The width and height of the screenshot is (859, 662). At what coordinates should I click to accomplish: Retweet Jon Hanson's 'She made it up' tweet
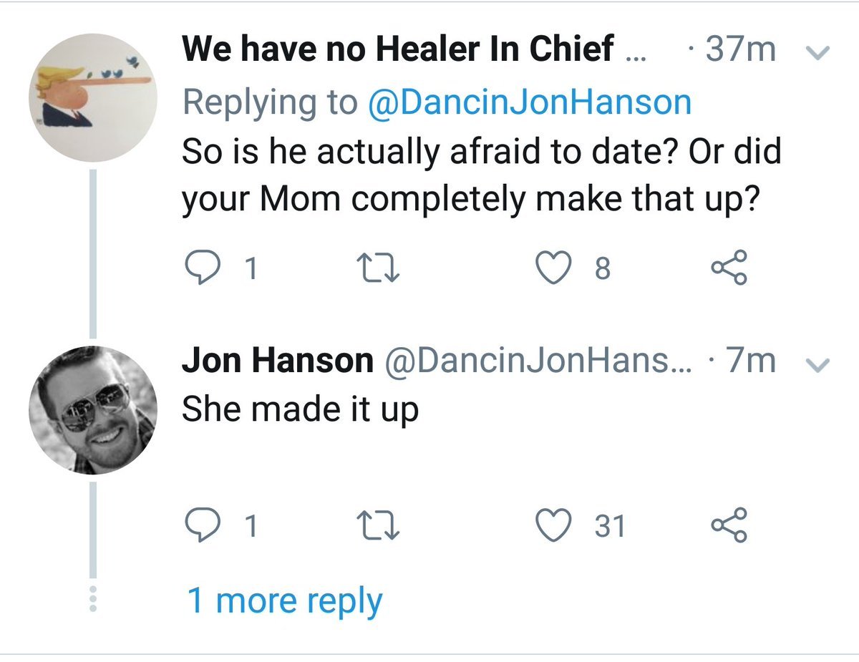click(376, 526)
